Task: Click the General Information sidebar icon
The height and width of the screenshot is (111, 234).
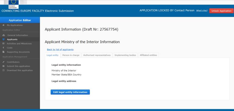Action: (4, 35)
